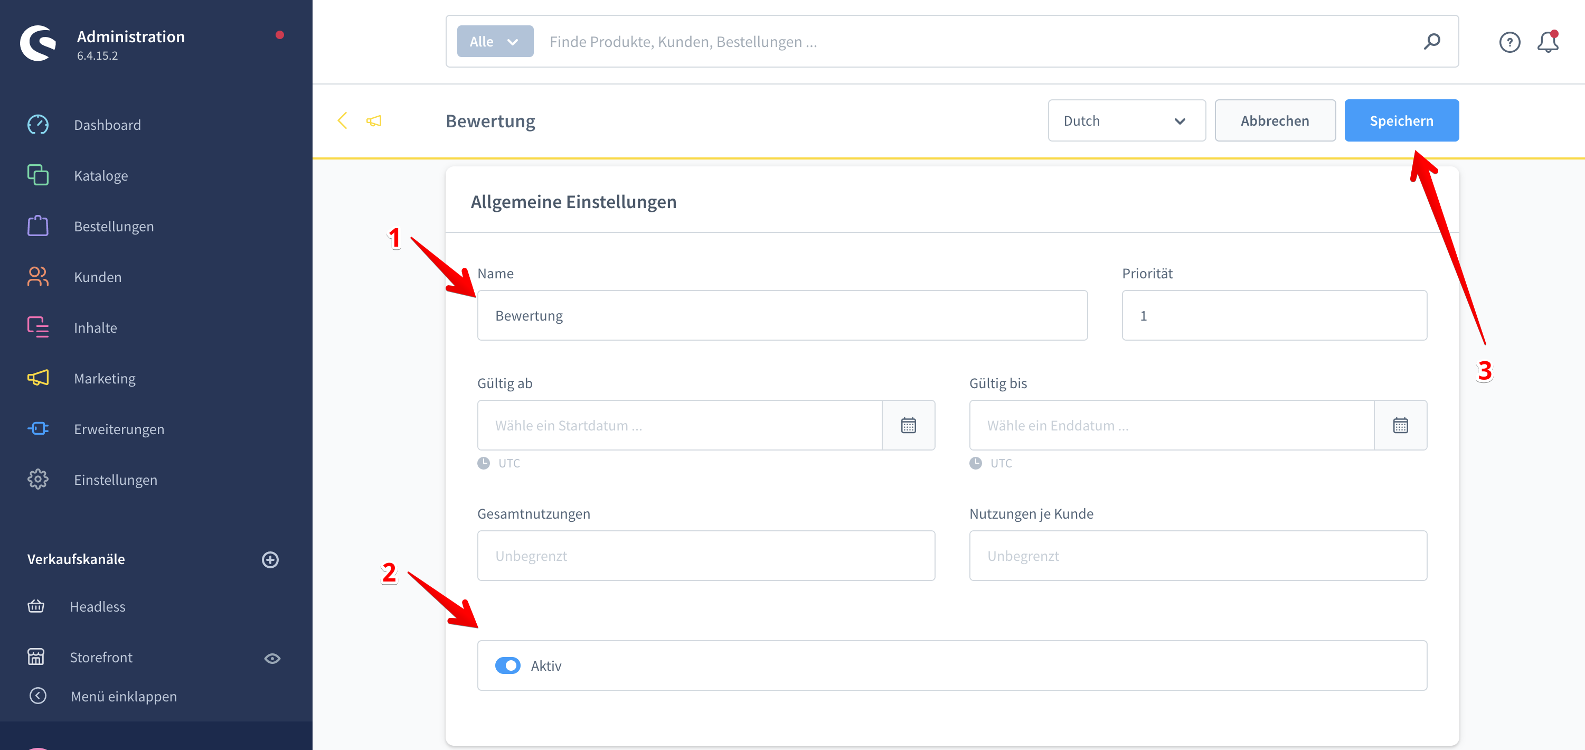Click the back arrow beside Bewertung
Screen dimensions: 1585x750
click(343, 121)
